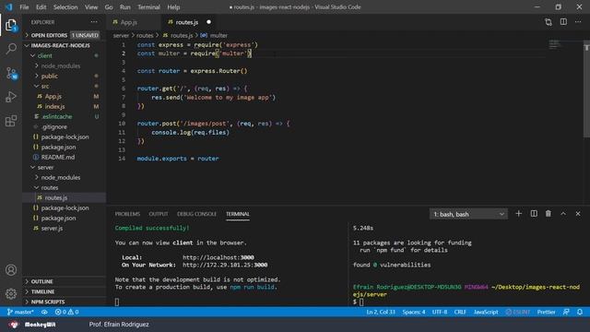Open the Explorer view in activity bar

[x=11, y=26]
